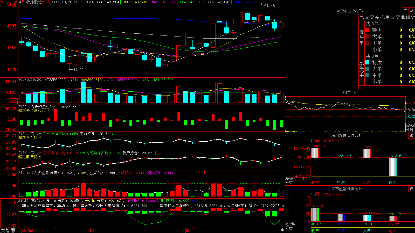This screenshot has width=415, height=233.
Task: Click the 49.35 intraday price label
Action: 410,103
